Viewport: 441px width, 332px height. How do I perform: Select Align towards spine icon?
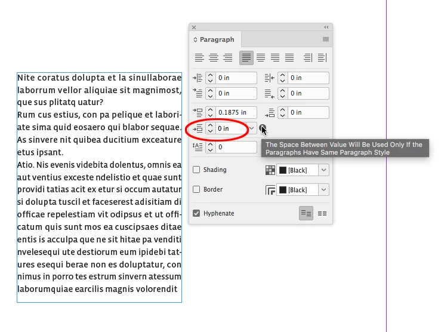(308, 58)
